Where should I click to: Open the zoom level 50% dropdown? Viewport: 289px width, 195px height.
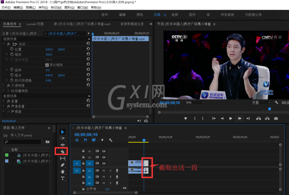(x=195, y=102)
